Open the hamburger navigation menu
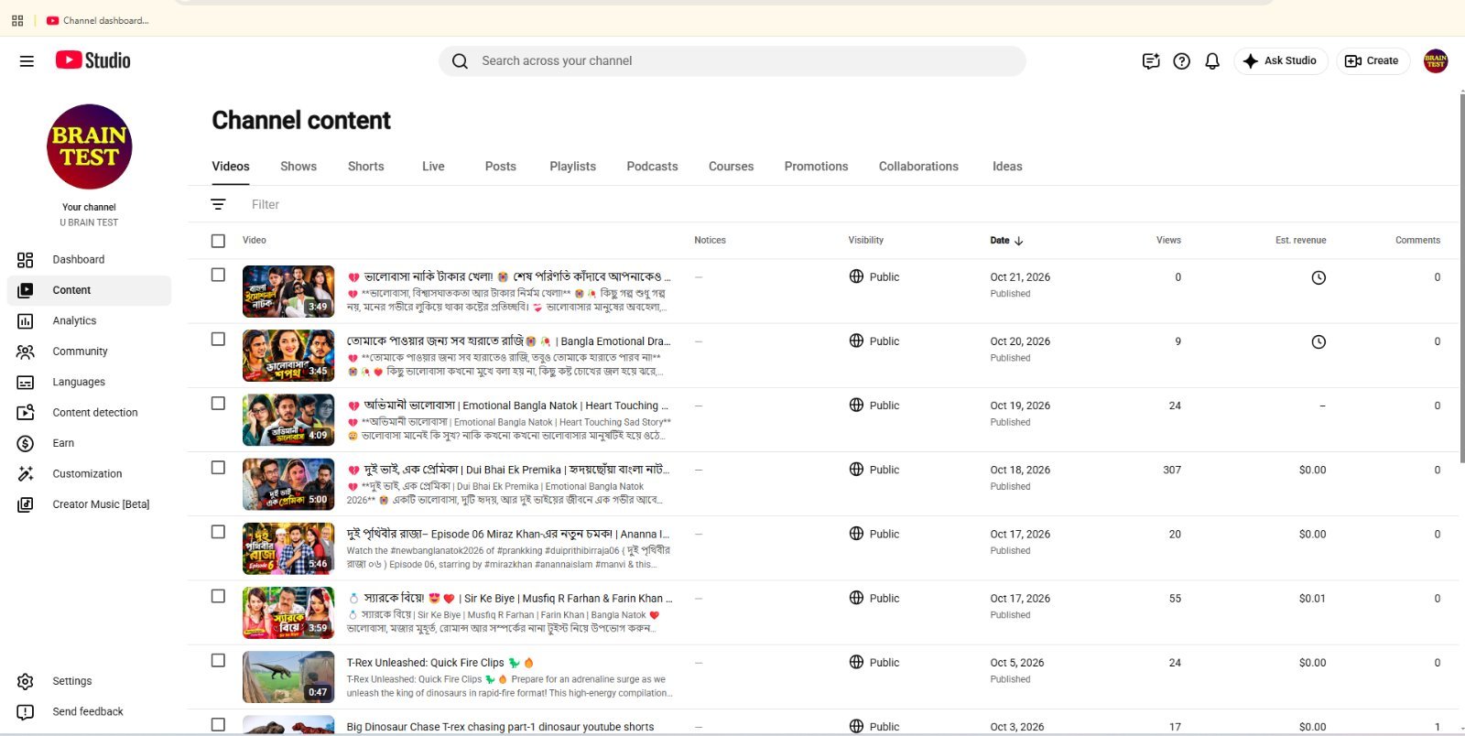This screenshot has height=736, width=1465. click(27, 61)
